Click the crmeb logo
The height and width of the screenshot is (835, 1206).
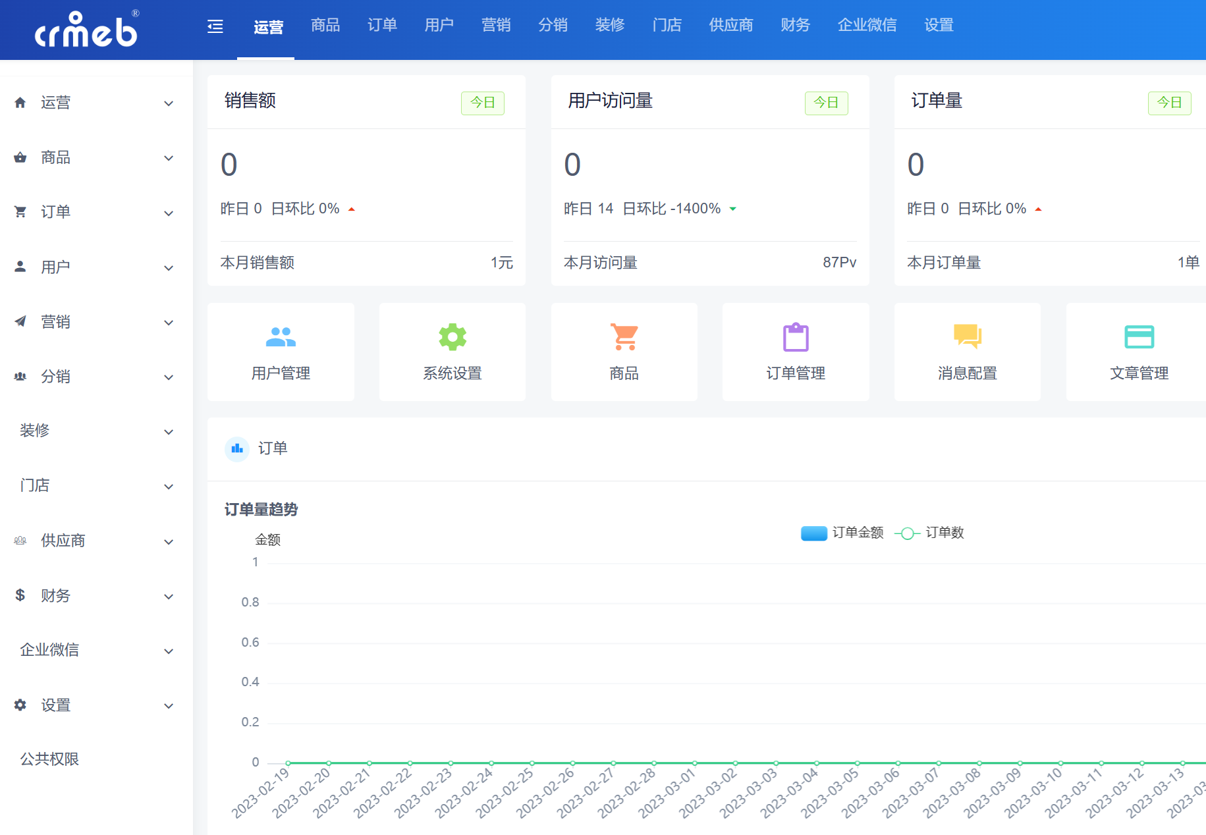tap(86, 30)
